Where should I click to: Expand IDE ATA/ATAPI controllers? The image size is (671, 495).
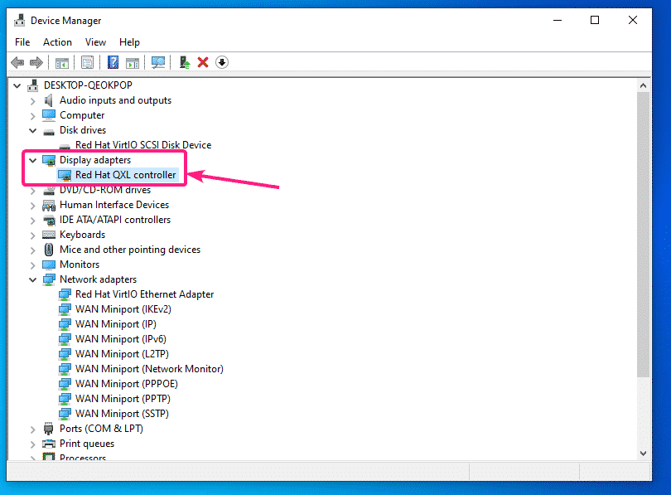[33, 221]
